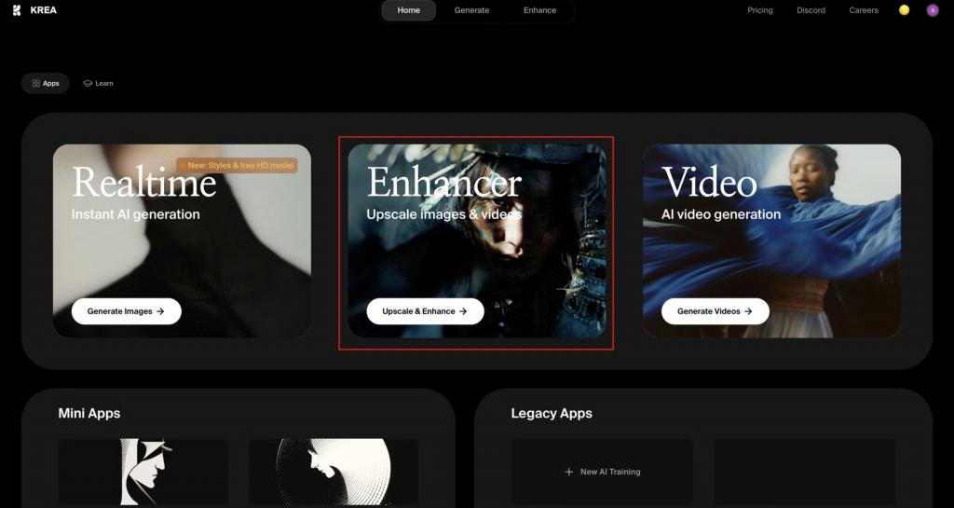Switch to the Generate tab
Screen dimensions: 954x508
pyautogui.click(x=471, y=10)
